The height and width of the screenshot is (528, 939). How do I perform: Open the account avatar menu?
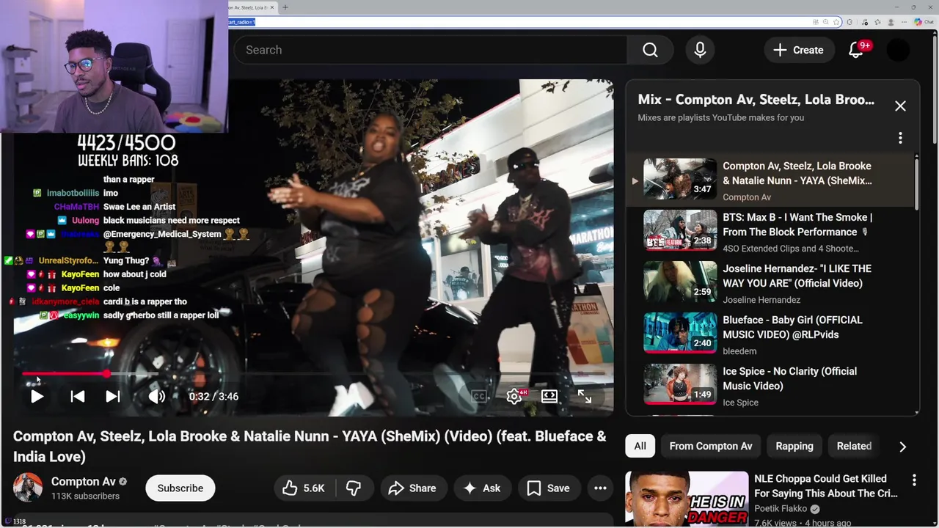(x=898, y=50)
